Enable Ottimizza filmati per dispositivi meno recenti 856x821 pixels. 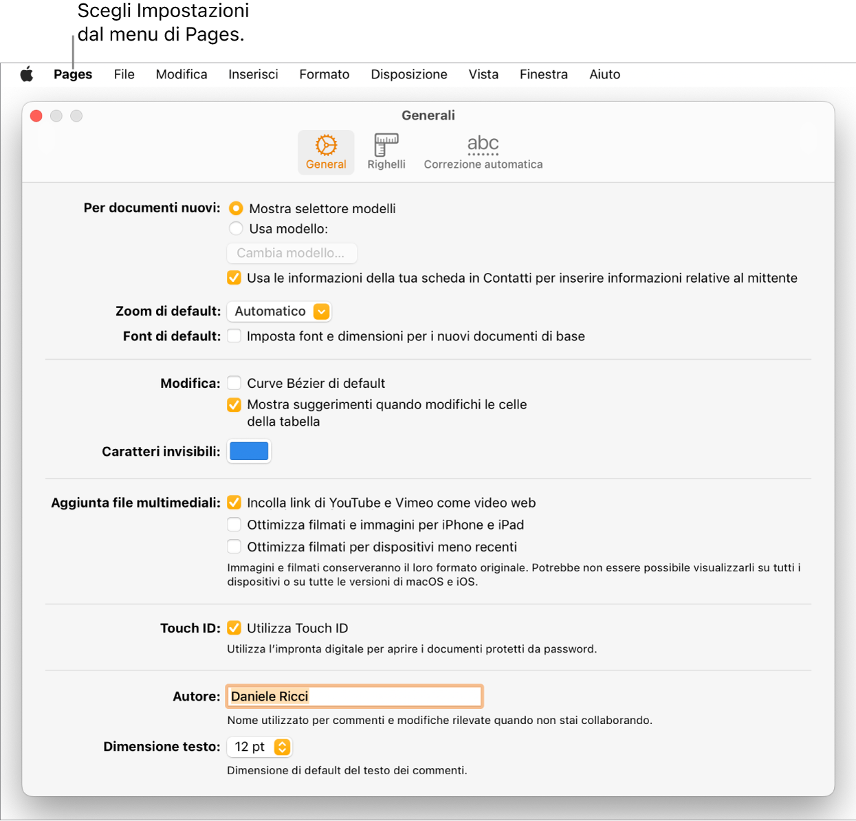click(x=234, y=547)
